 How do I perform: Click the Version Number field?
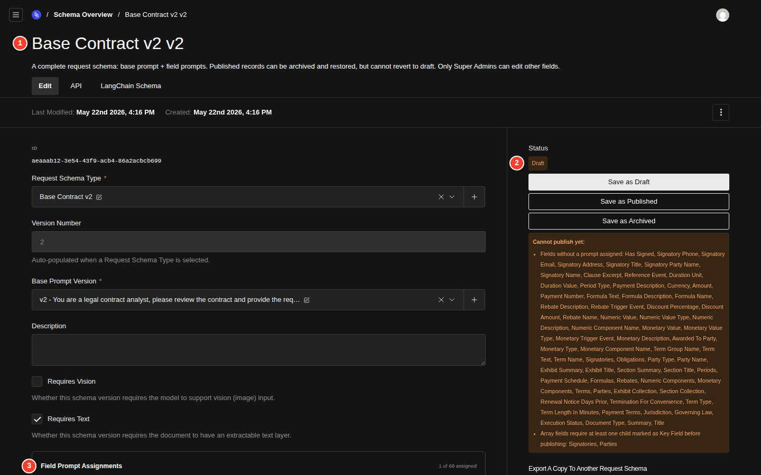(x=258, y=242)
